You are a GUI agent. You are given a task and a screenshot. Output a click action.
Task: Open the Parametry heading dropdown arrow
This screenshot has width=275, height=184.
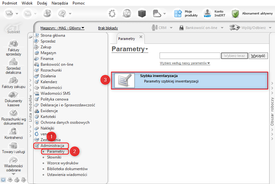[x=147, y=49]
